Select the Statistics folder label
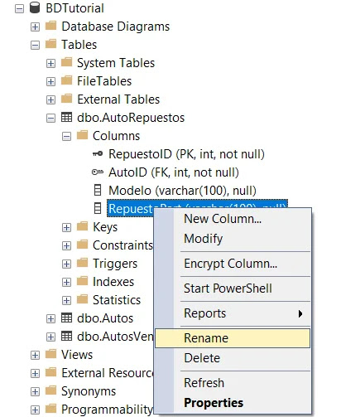Viewport: 341px width, 417px height. pyautogui.click(x=117, y=300)
